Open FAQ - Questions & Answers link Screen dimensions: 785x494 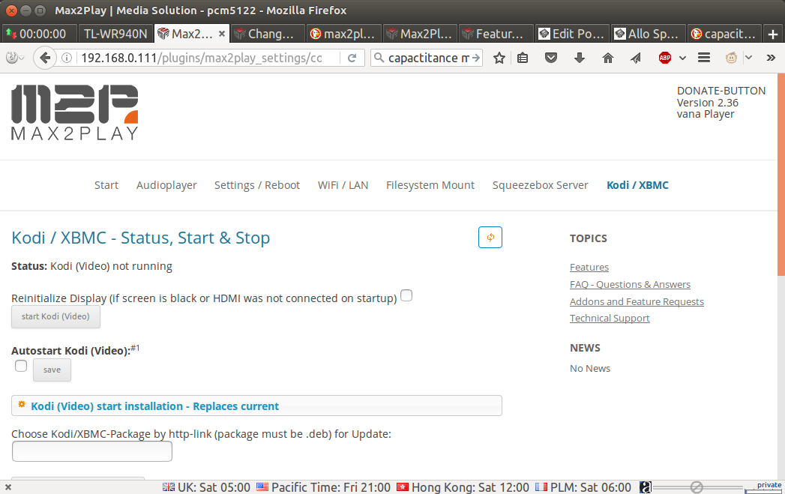[x=630, y=284]
